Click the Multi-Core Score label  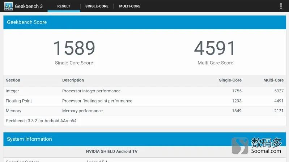pyautogui.click(x=215, y=63)
